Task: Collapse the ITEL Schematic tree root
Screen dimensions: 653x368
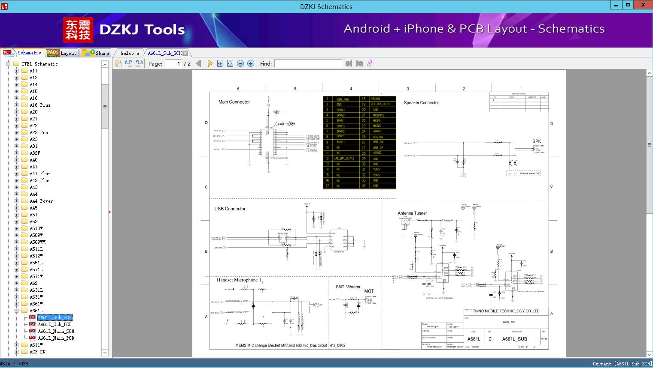Action: click(8, 64)
